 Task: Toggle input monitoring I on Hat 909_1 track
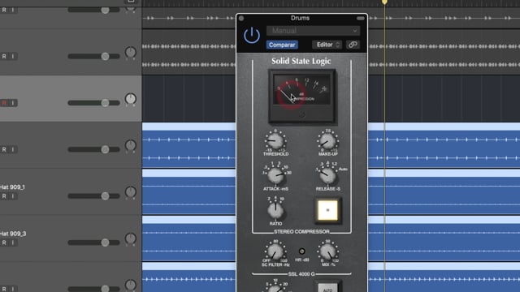13,196
